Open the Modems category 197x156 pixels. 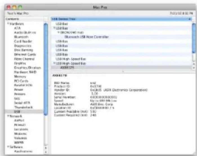pyautogui.click(x=20, y=134)
